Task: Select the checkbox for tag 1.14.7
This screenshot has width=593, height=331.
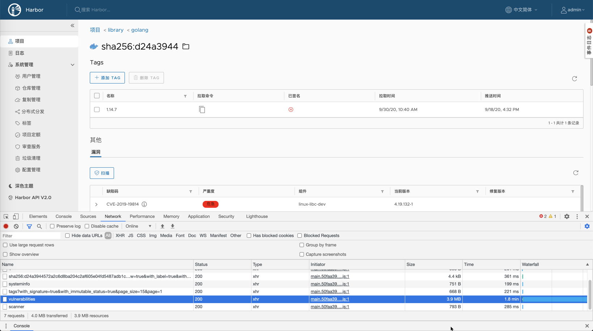Action: [x=97, y=109]
